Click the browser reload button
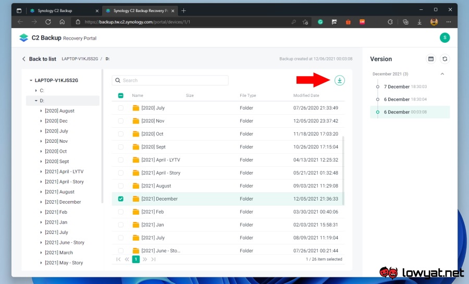The height and width of the screenshot is (284, 469). (48, 22)
